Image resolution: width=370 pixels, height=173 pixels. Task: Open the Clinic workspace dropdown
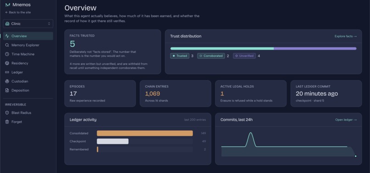click(28, 23)
